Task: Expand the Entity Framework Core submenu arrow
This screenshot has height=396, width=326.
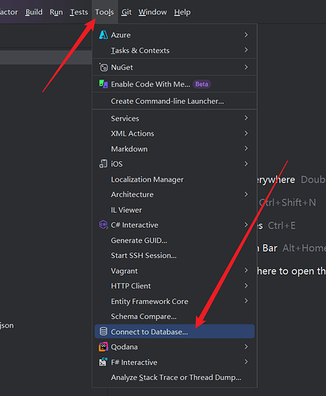Action: tap(246, 301)
